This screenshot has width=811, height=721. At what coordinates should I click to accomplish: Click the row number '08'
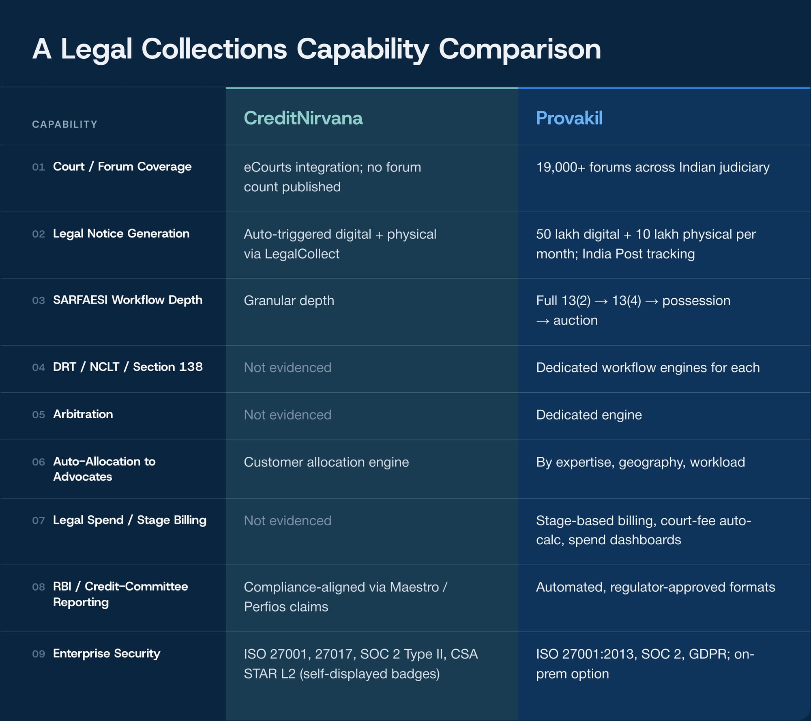pos(38,587)
